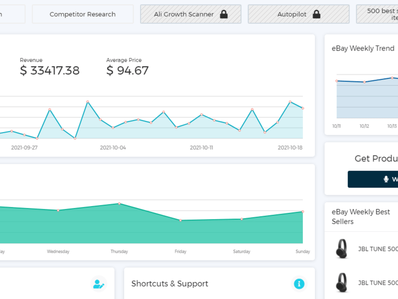Click the lock icon on Ali Growth Scanner

224,14
